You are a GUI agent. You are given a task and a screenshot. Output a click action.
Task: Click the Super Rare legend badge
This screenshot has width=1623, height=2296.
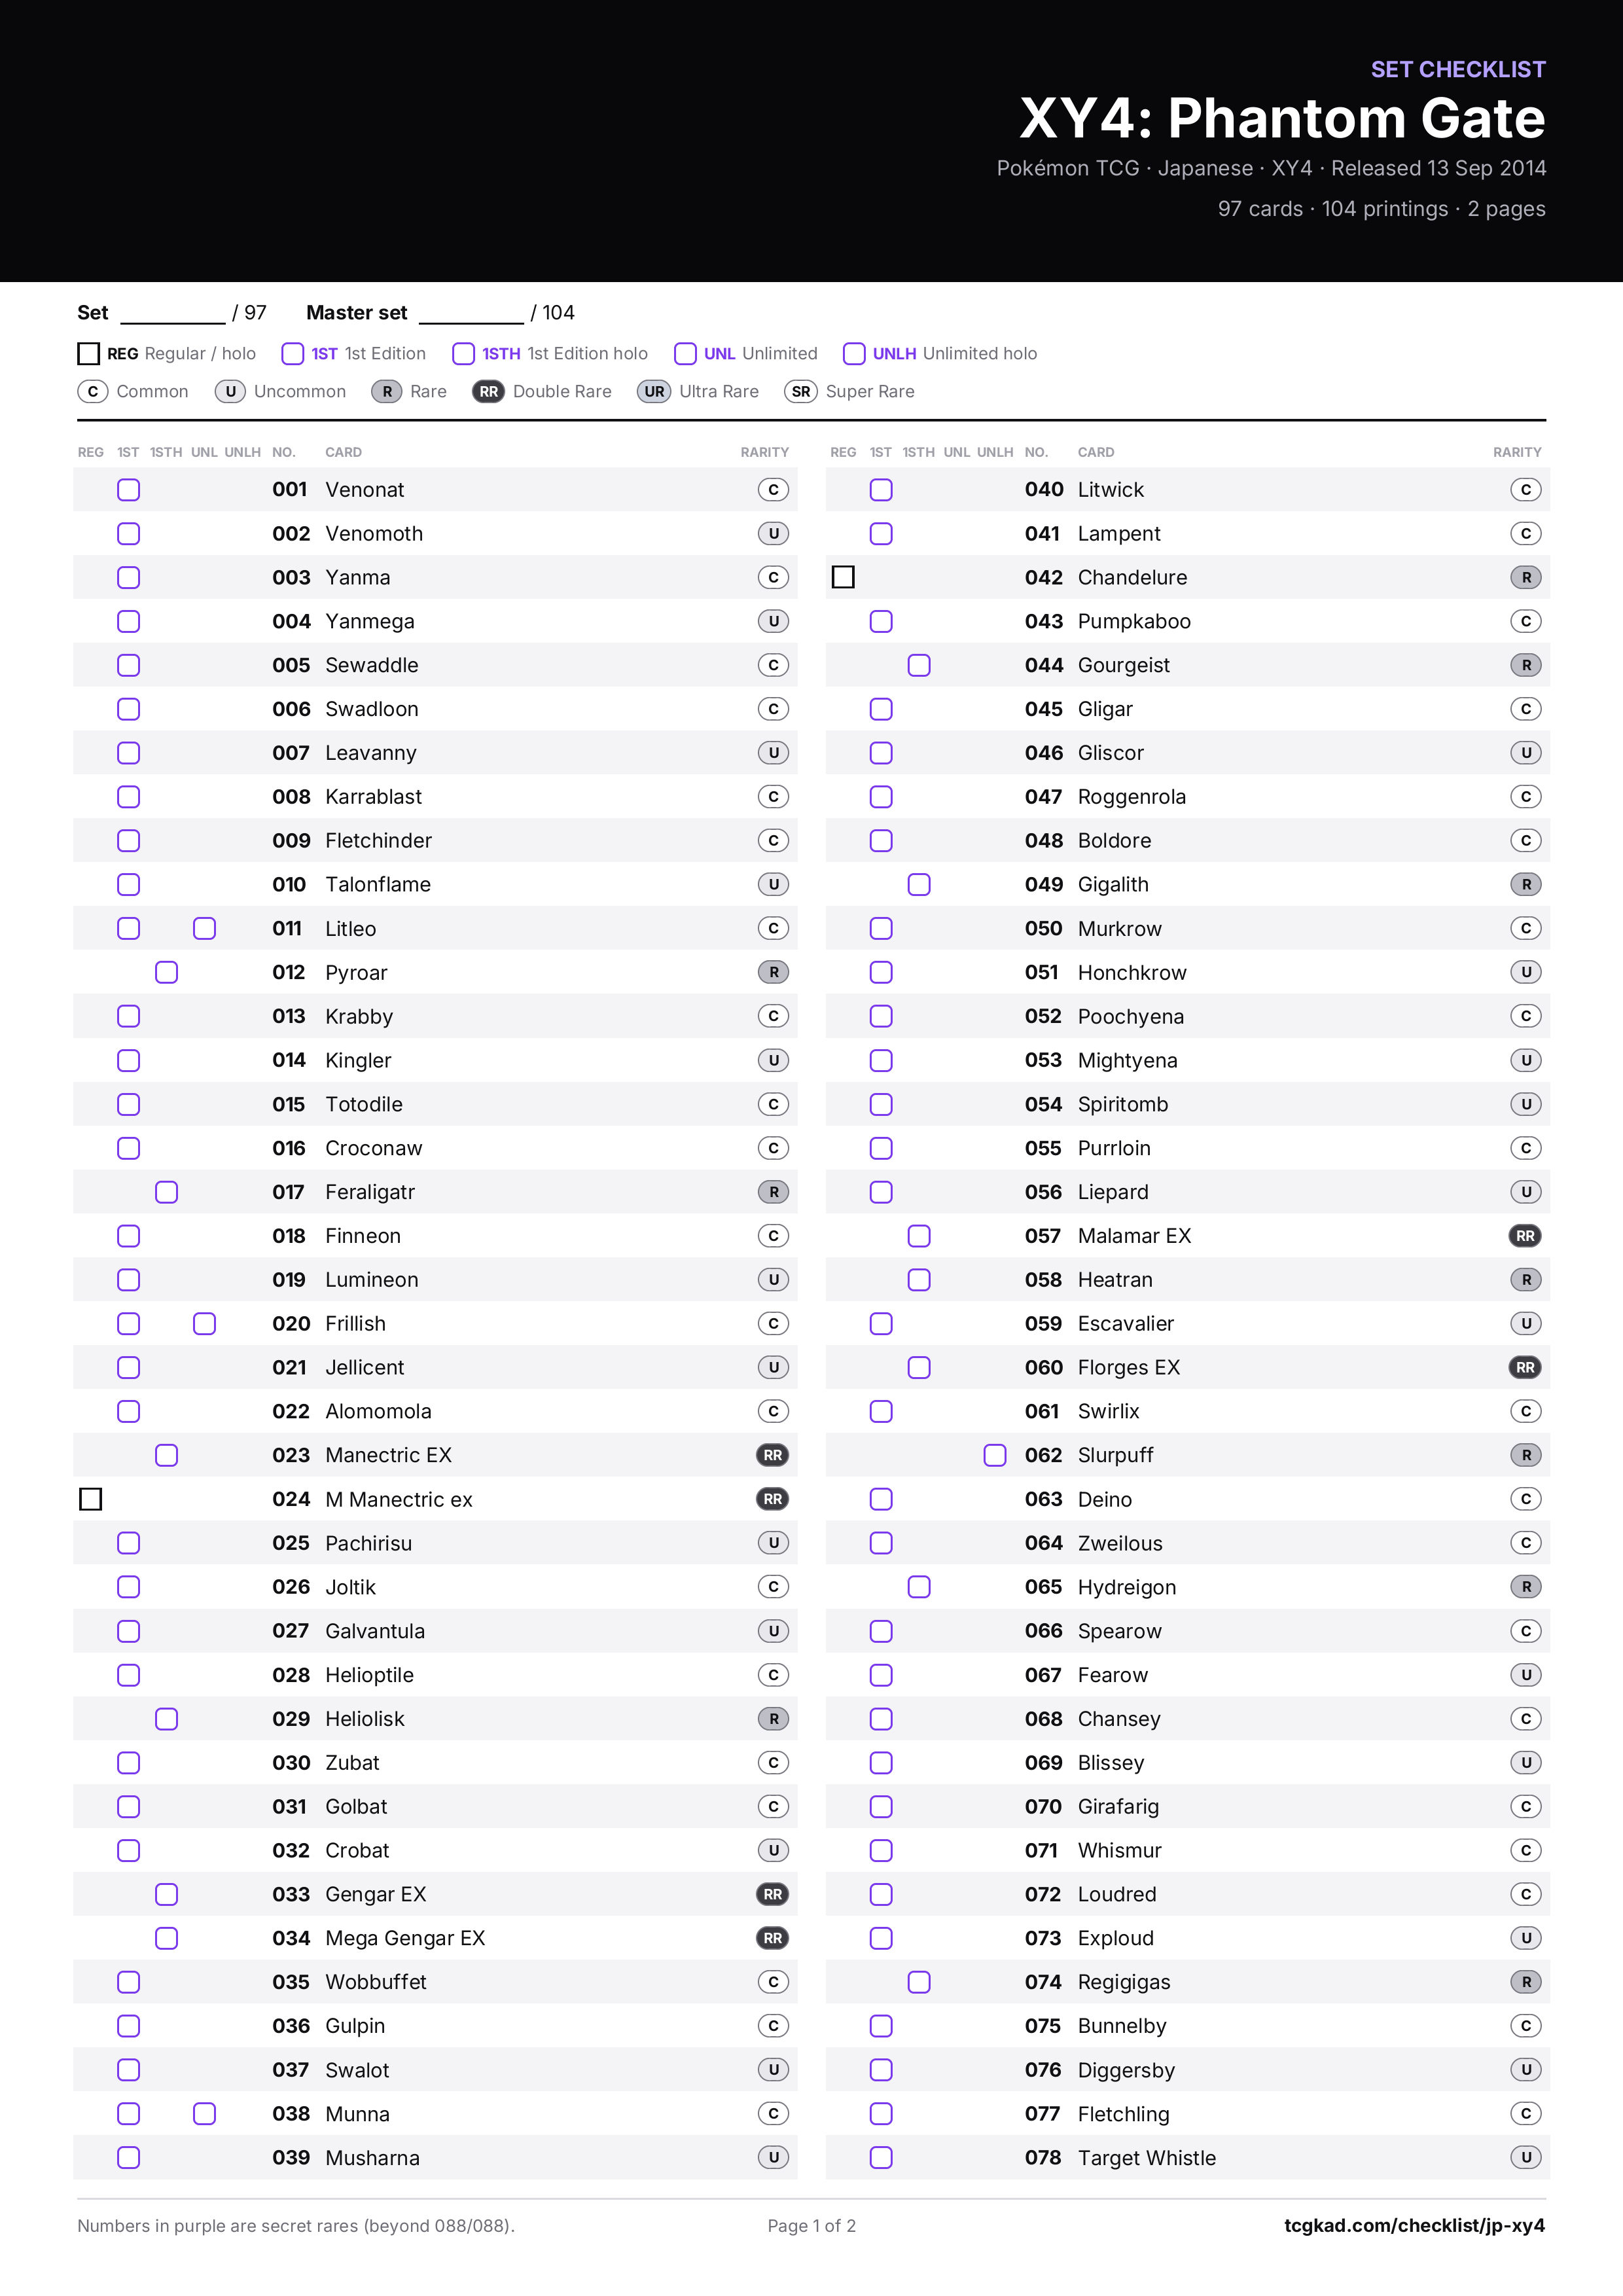coord(801,391)
